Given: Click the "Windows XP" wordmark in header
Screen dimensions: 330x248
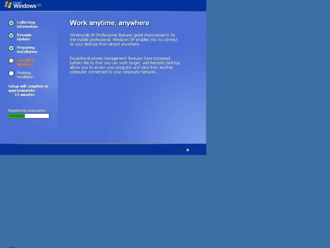Looking at the screenshot, I should point(27,5).
